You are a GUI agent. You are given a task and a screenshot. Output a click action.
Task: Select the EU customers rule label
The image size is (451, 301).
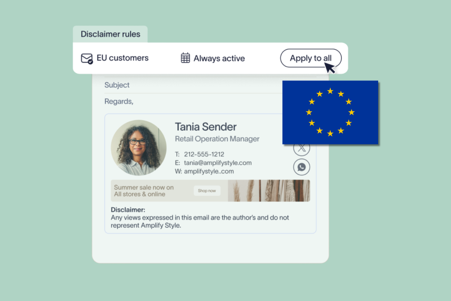pyautogui.click(x=122, y=58)
